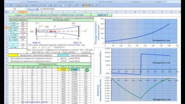Select highlighted row 6 header
Viewport: 185px width, 104px height.
7,27
